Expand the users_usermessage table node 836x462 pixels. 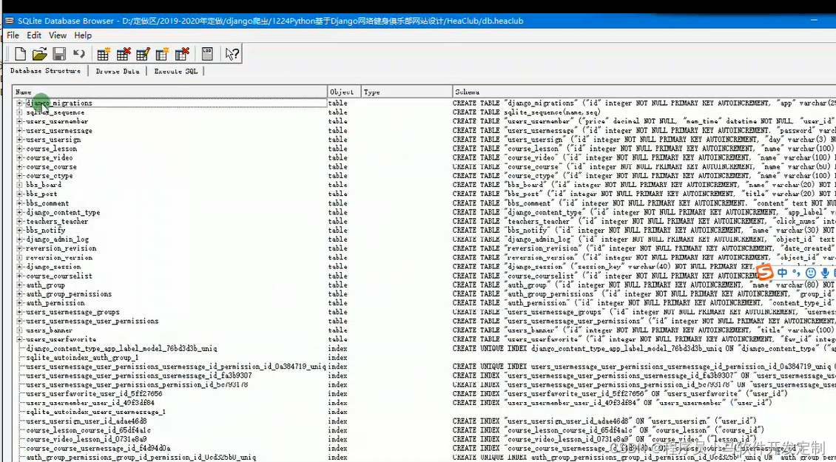click(19, 130)
